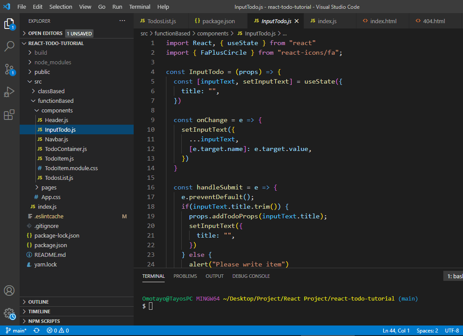The height and width of the screenshot is (336, 463).
Task: Select the DEBUG CONSOLE panel tab
Action: point(251,276)
